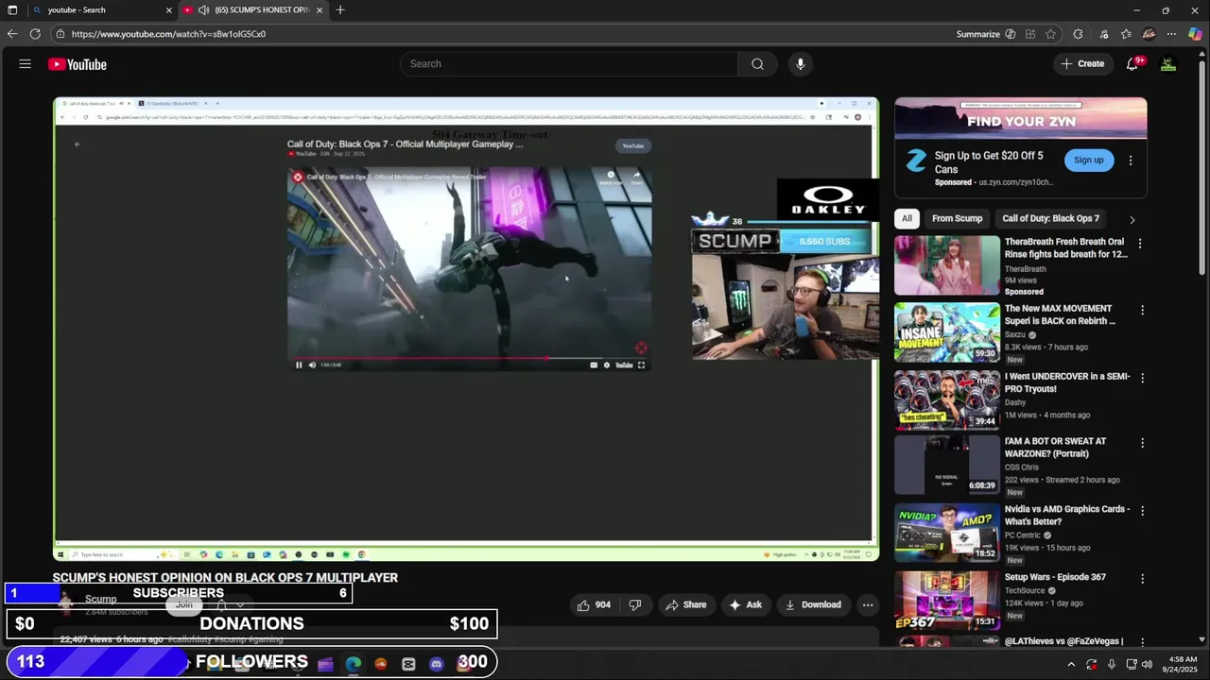Click the Create button
Image resolution: width=1210 pixels, height=680 pixels.
pyautogui.click(x=1082, y=64)
